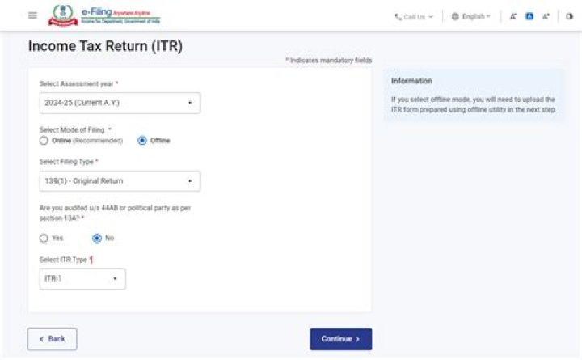Toggle high contrast mode icon
Screen dimensions: 582x360
pyautogui.click(x=569, y=16)
